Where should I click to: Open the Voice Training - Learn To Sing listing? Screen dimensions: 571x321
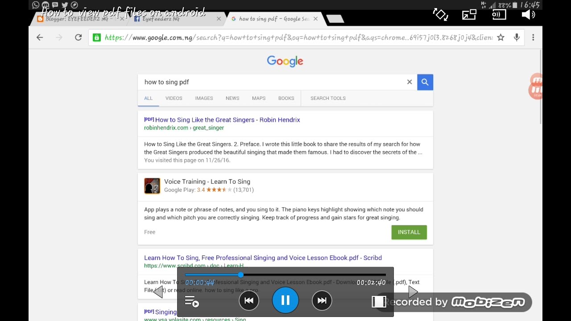tap(207, 181)
